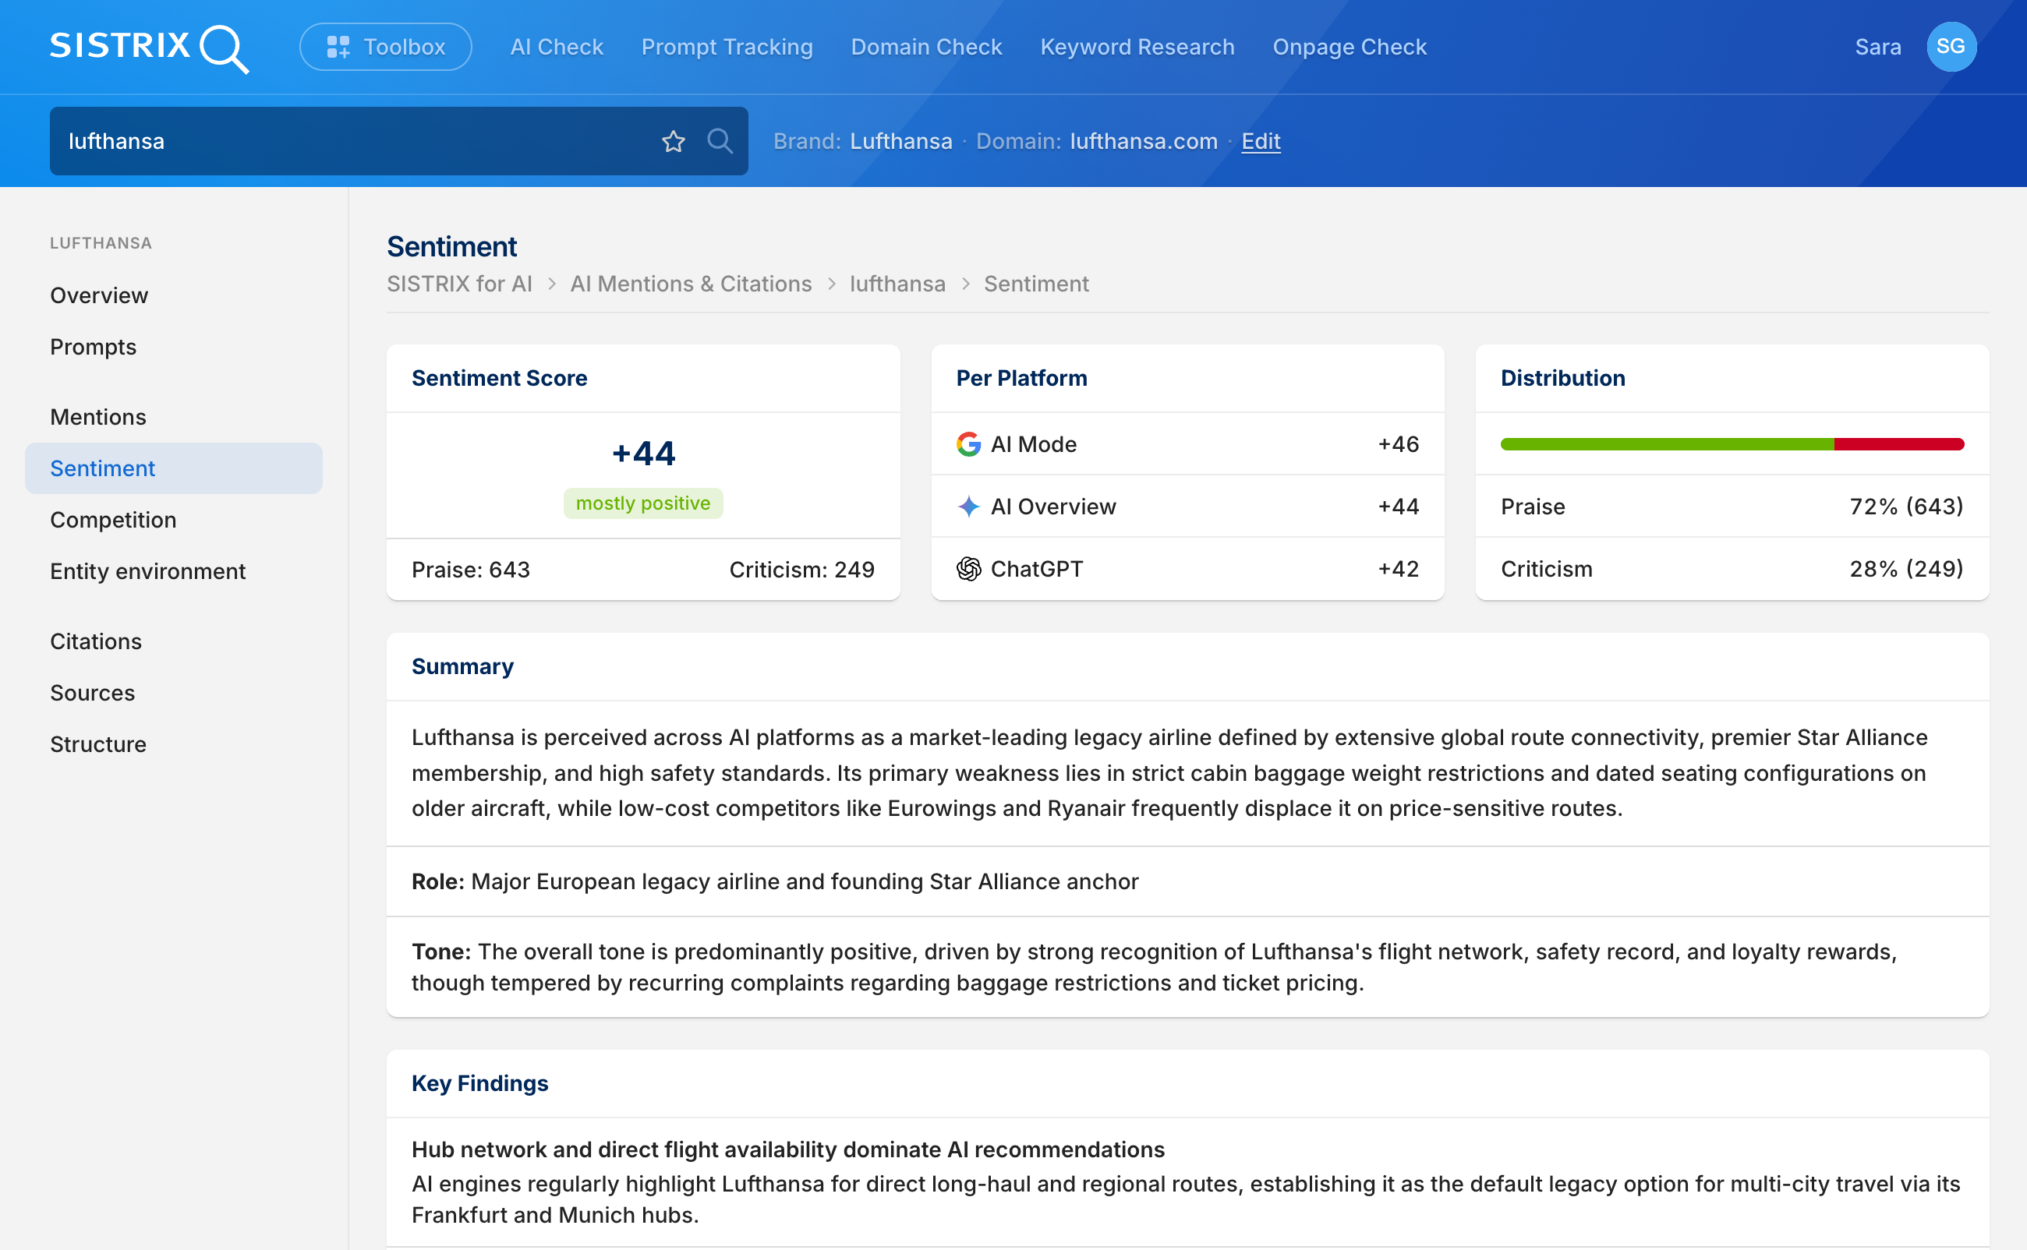Open the SG user avatar
2027x1250 pixels.
click(1951, 47)
